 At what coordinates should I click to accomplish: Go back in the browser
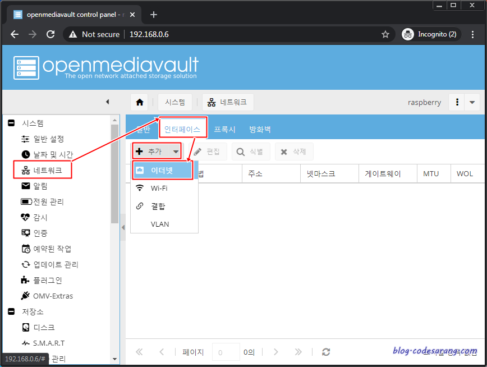[14, 34]
